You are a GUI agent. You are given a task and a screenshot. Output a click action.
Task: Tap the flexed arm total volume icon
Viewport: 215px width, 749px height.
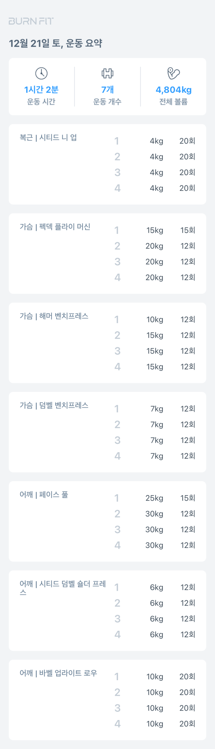click(174, 73)
